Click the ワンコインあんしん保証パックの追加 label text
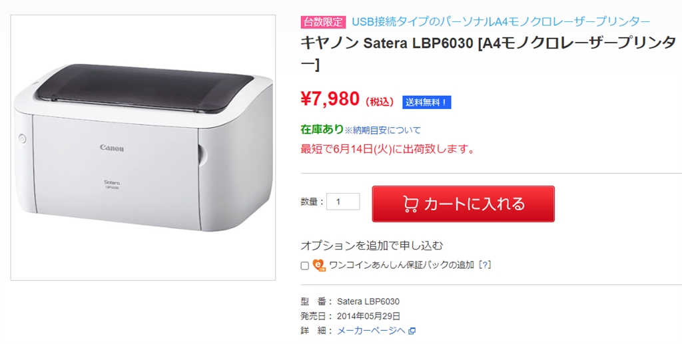 coord(400,265)
